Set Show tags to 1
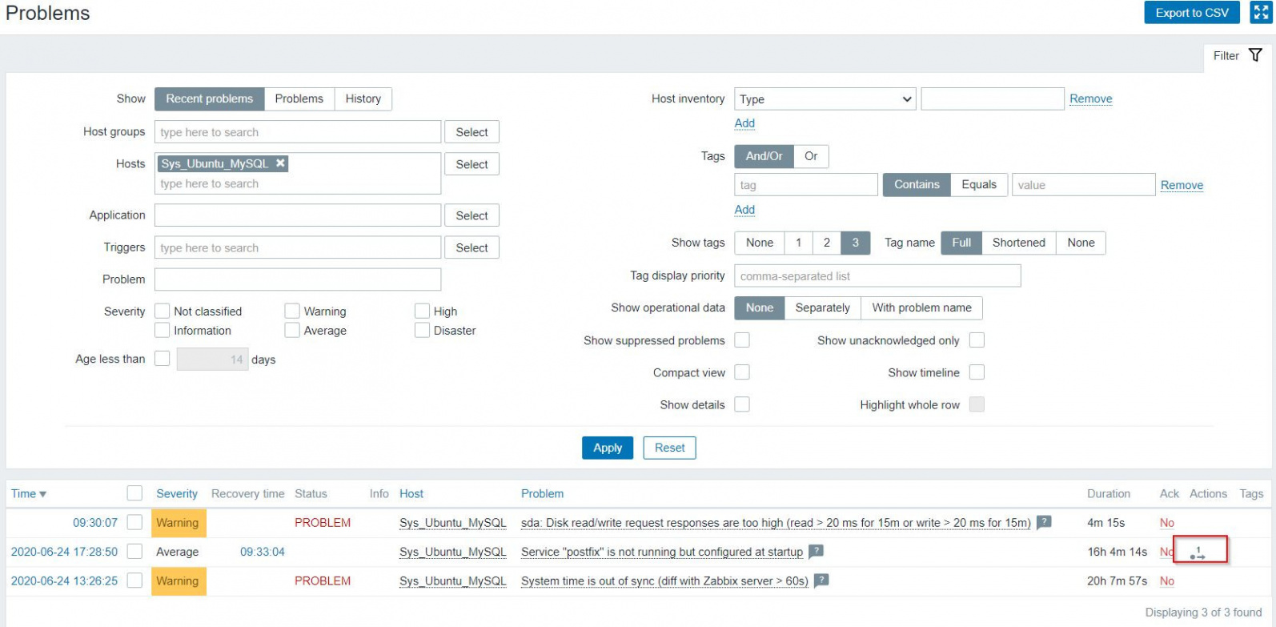 coord(798,243)
